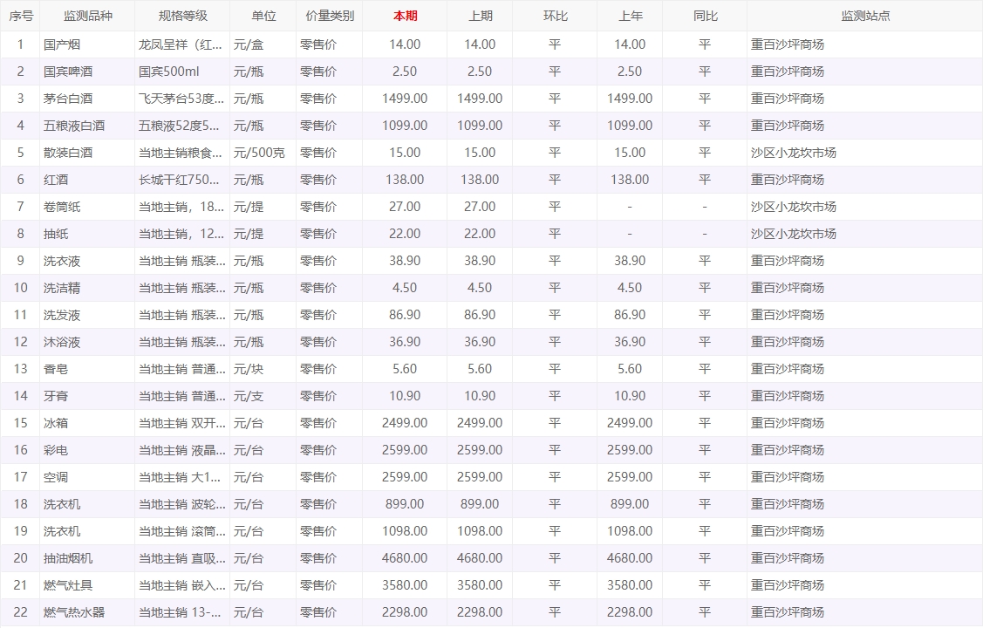
Task: Click the 燃气灶具 product name
Action: click(x=68, y=585)
